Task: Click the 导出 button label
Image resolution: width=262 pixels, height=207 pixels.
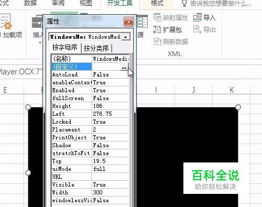Action: point(210,29)
